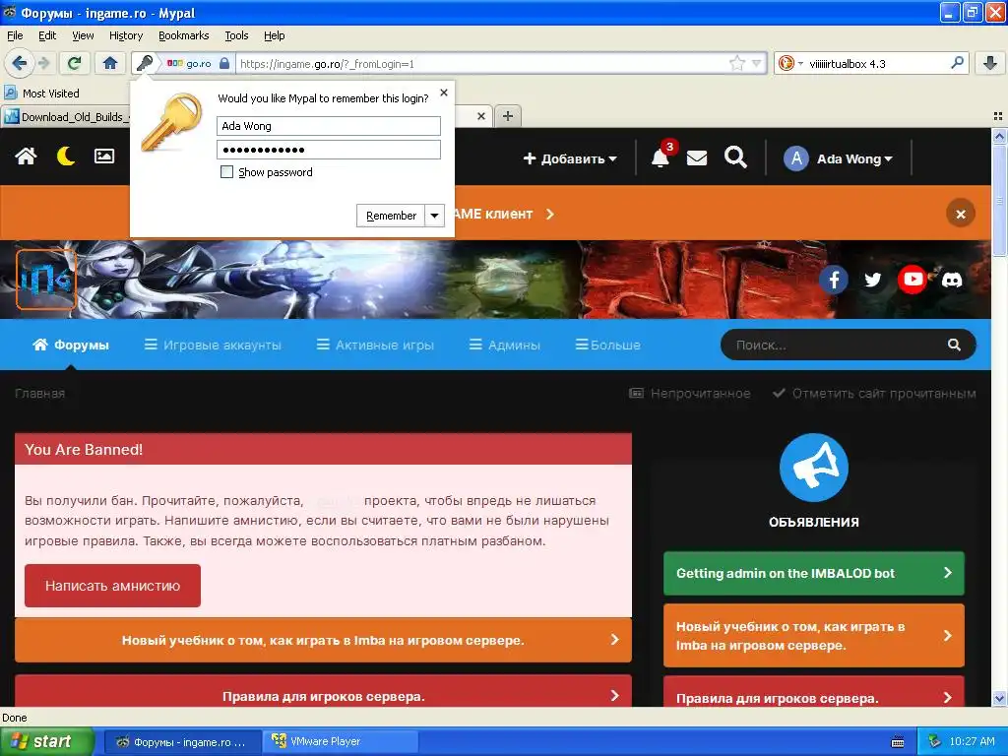Viewport: 1008px width, 756px height.
Task: Click Отметить сайт прочитанным link
Action: 874,394
